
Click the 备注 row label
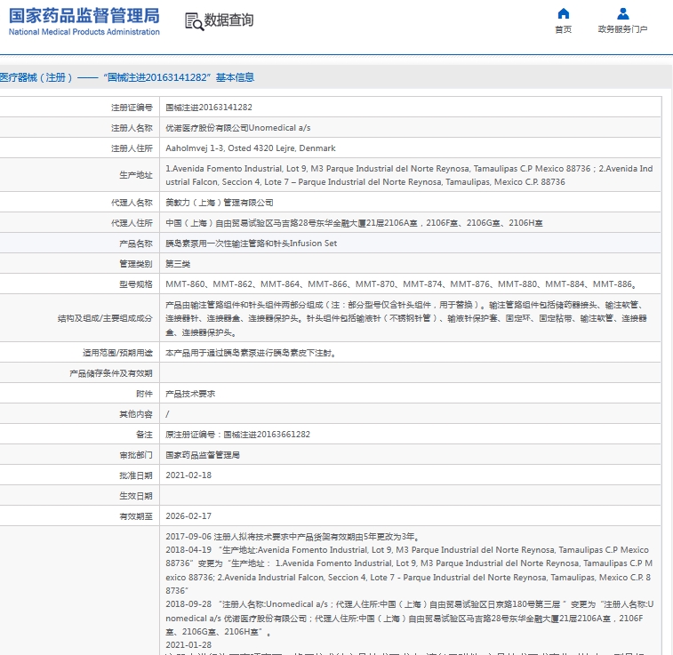tap(144, 435)
